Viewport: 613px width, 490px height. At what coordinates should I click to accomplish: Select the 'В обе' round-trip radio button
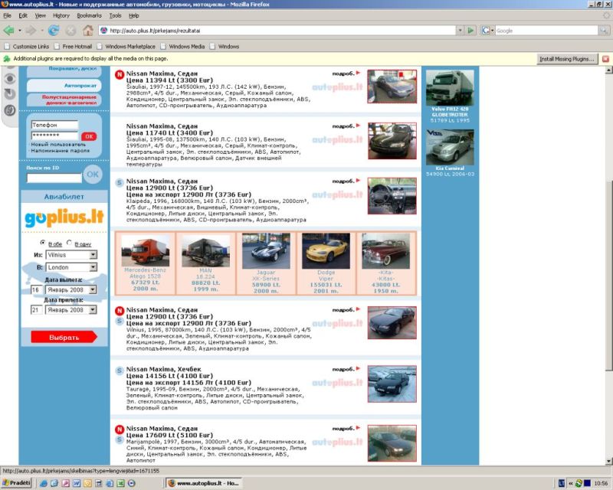click(42, 243)
